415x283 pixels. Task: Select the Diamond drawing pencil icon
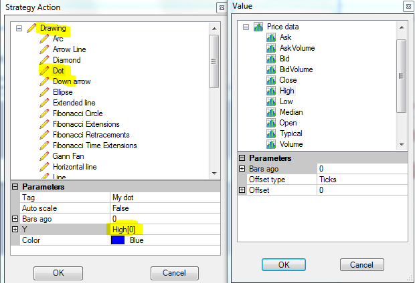click(x=44, y=60)
